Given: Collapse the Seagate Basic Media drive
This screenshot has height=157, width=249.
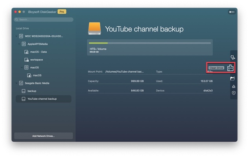Looking at the screenshot, I should pos(16,83).
